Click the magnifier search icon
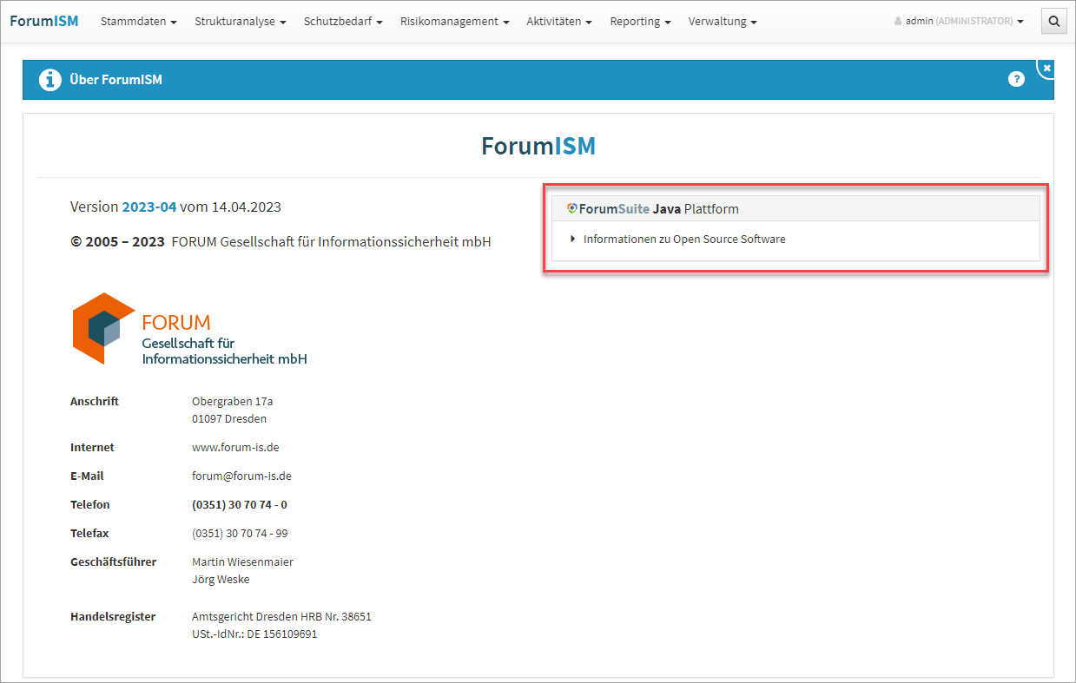Screen dimensions: 1076x683 [1053, 22]
